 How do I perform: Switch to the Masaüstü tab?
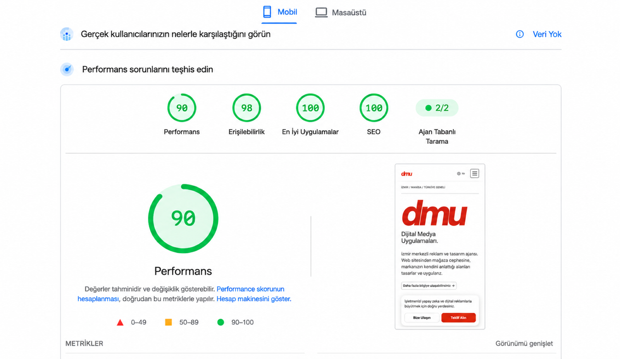coord(341,12)
